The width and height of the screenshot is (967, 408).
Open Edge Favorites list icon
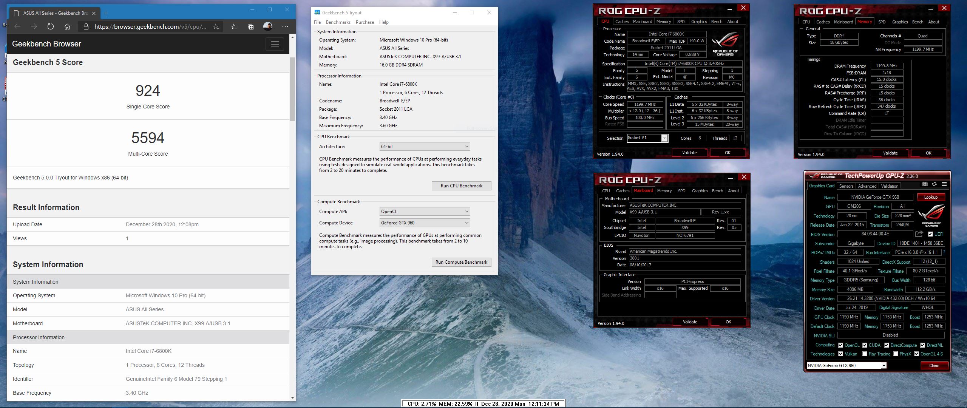(x=234, y=26)
